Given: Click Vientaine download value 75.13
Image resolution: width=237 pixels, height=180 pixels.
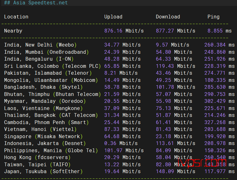Looking at the screenshot, I should tap(164, 108).
